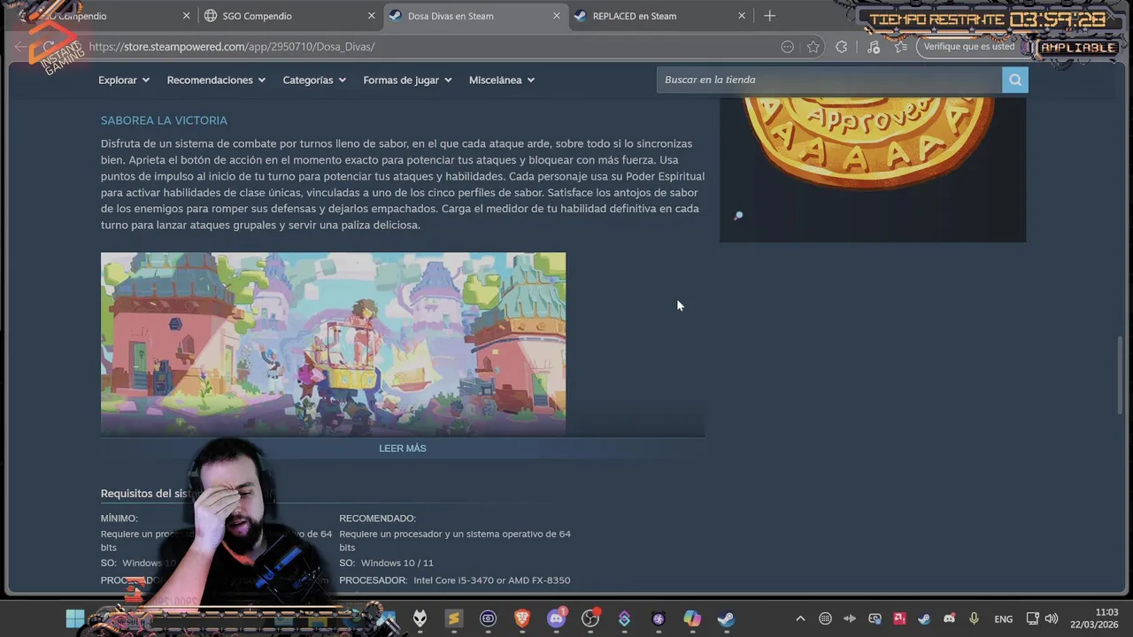The height and width of the screenshot is (637, 1133).
Task: Close the REPLACED en Steam tab
Action: click(742, 16)
